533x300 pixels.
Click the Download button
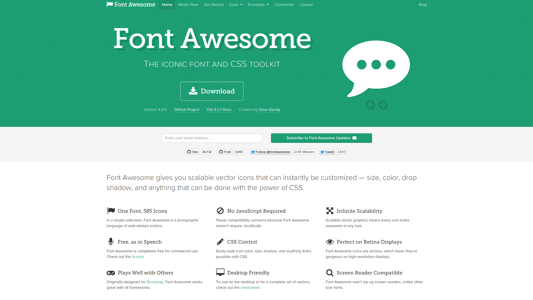(x=212, y=91)
